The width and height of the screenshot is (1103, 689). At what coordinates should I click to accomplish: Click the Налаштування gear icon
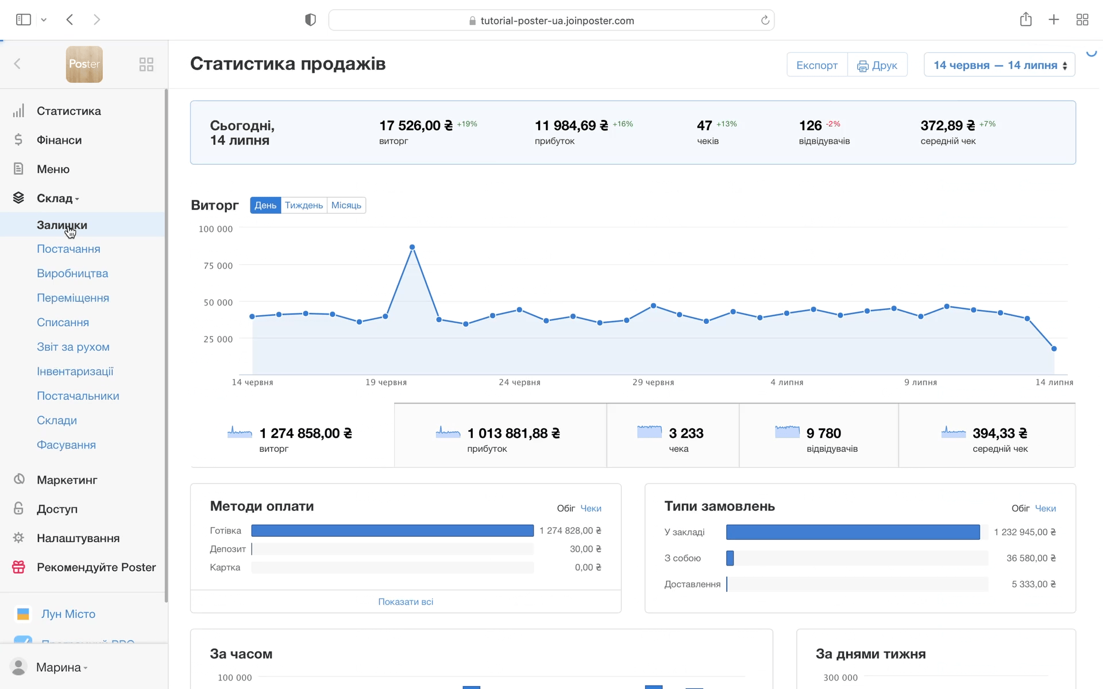(18, 538)
